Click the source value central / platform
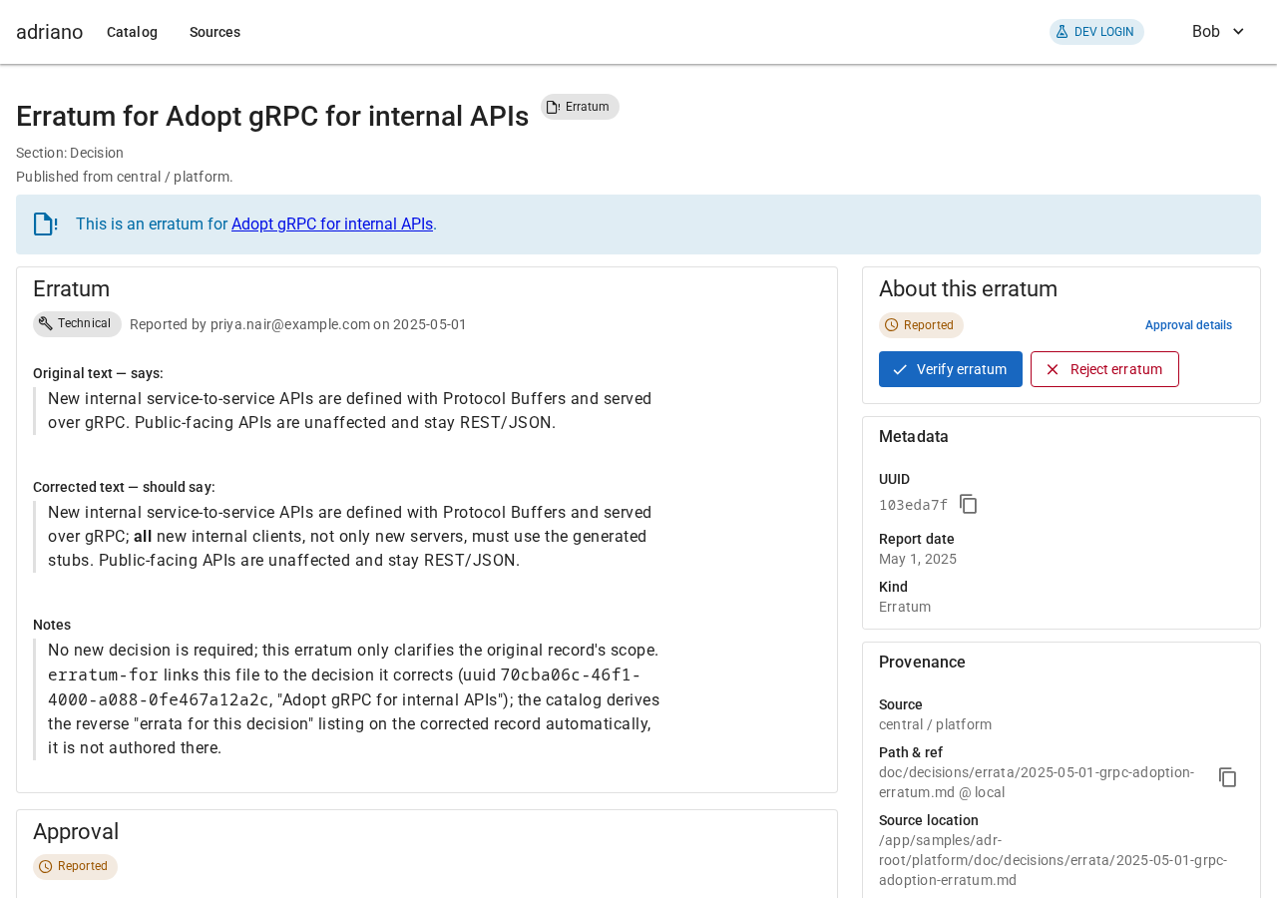Image resolution: width=1277 pixels, height=898 pixels. [x=935, y=724]
